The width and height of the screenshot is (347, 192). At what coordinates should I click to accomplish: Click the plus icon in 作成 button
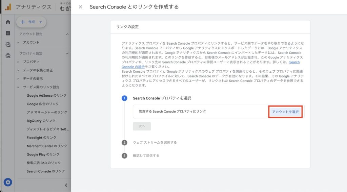pos(23,22)
